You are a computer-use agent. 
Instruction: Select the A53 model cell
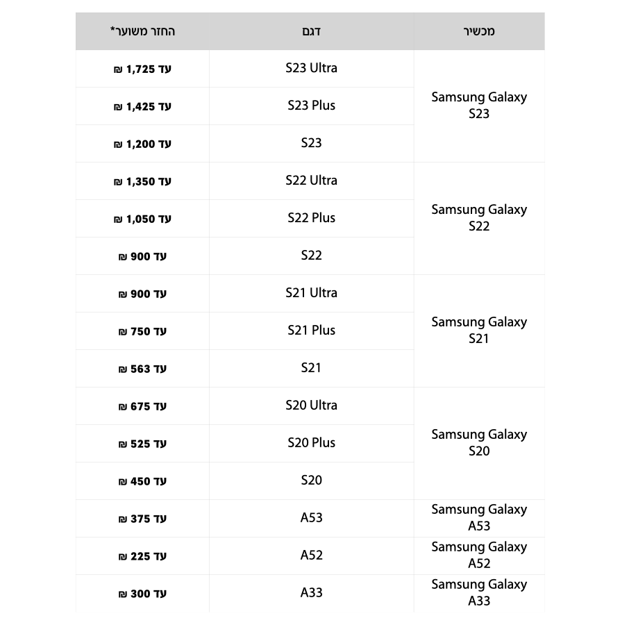coord(311,518)
